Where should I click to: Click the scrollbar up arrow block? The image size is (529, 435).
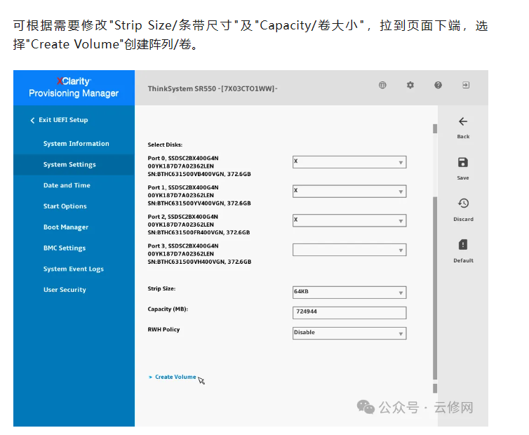435,128
